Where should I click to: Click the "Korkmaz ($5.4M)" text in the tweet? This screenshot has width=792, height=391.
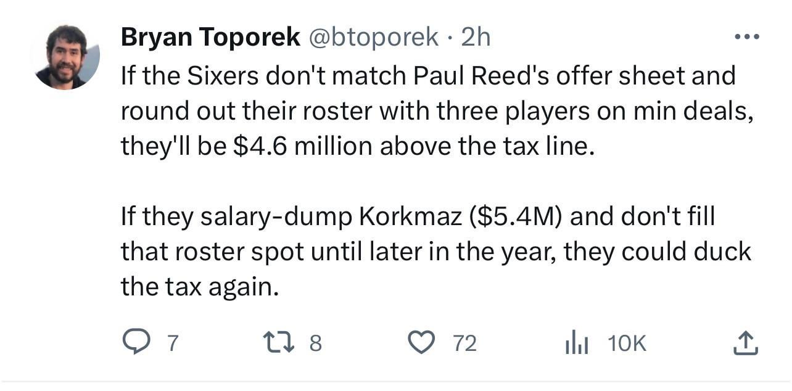[x=459, y=216]
